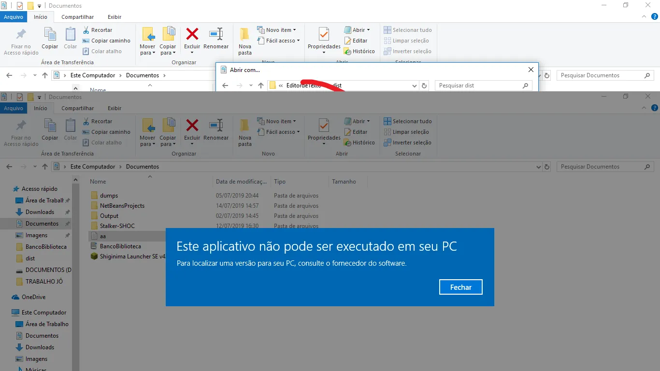The width and height of the screenshot is (660, 371).
Task: Open the Arquivo tab in upper window
Action: point(14,17)
